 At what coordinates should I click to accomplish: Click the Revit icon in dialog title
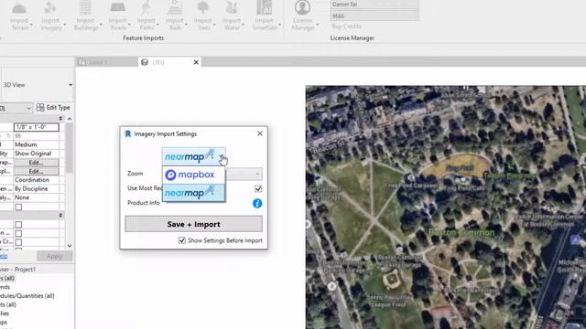click(x=128, y=133)
